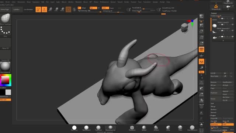The height and width of the screenshot is (133, 236).
Task: Open the Brush menu
Action: click(x=8, y=2)
